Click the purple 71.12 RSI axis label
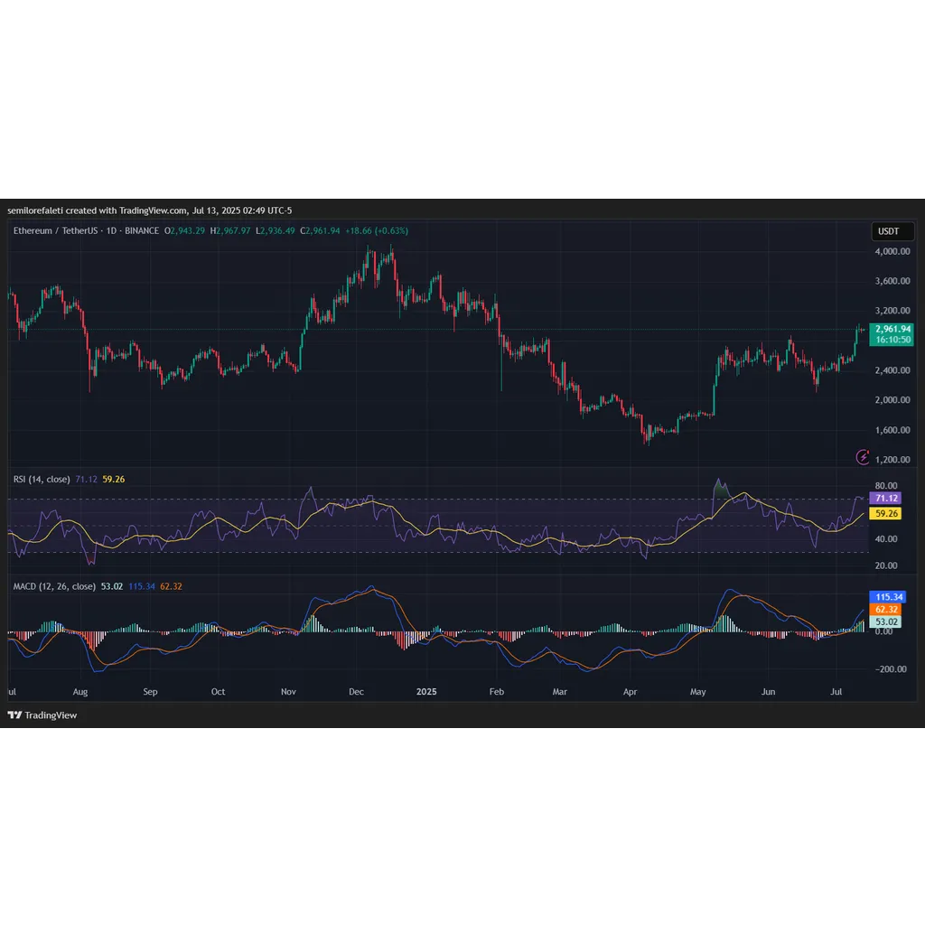 coord(886,499)
